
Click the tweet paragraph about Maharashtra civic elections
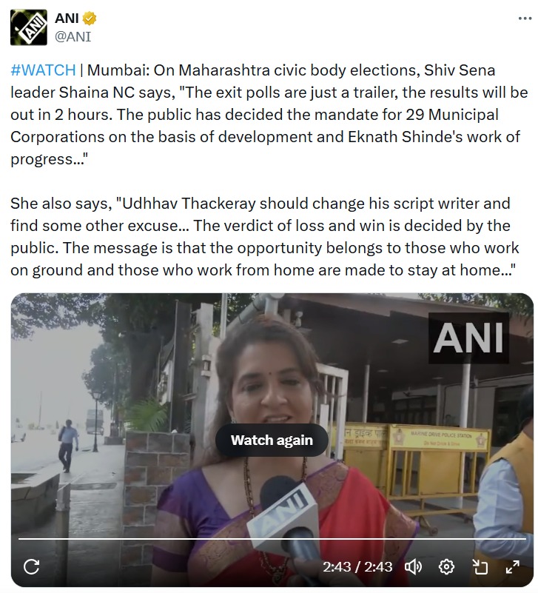(269, 115)
